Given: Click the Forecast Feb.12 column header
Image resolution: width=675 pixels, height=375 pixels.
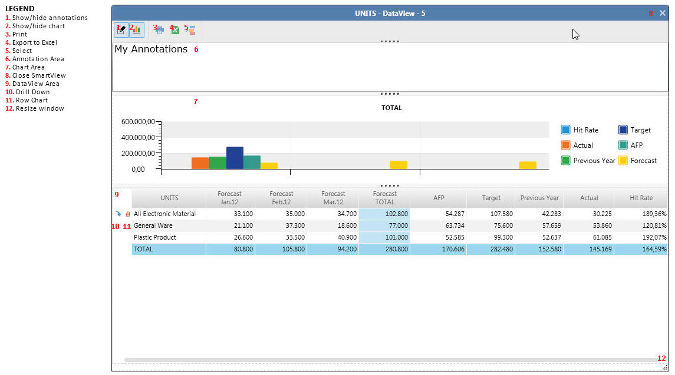Looking at the screenshot, I should click(x=281, y=198).
